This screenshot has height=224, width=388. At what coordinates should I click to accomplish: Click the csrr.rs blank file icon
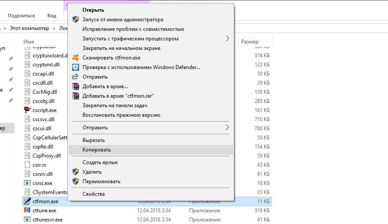click(x=27, y=165)
